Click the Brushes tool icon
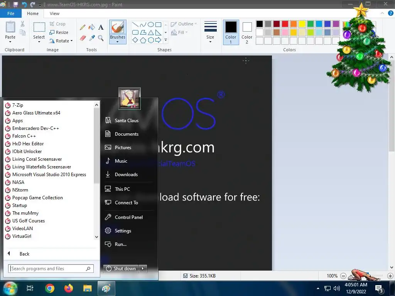This screenshot has height=296, width=395. [118, 27]
